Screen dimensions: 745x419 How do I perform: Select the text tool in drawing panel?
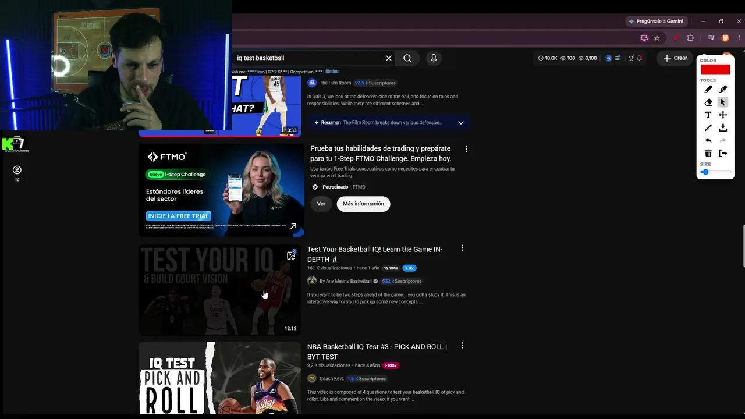tap(708, 115)
